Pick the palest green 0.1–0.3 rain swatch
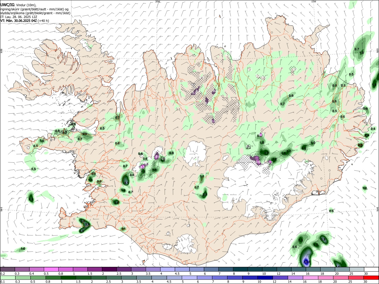The image size is (379, 284). click(8, 277)
